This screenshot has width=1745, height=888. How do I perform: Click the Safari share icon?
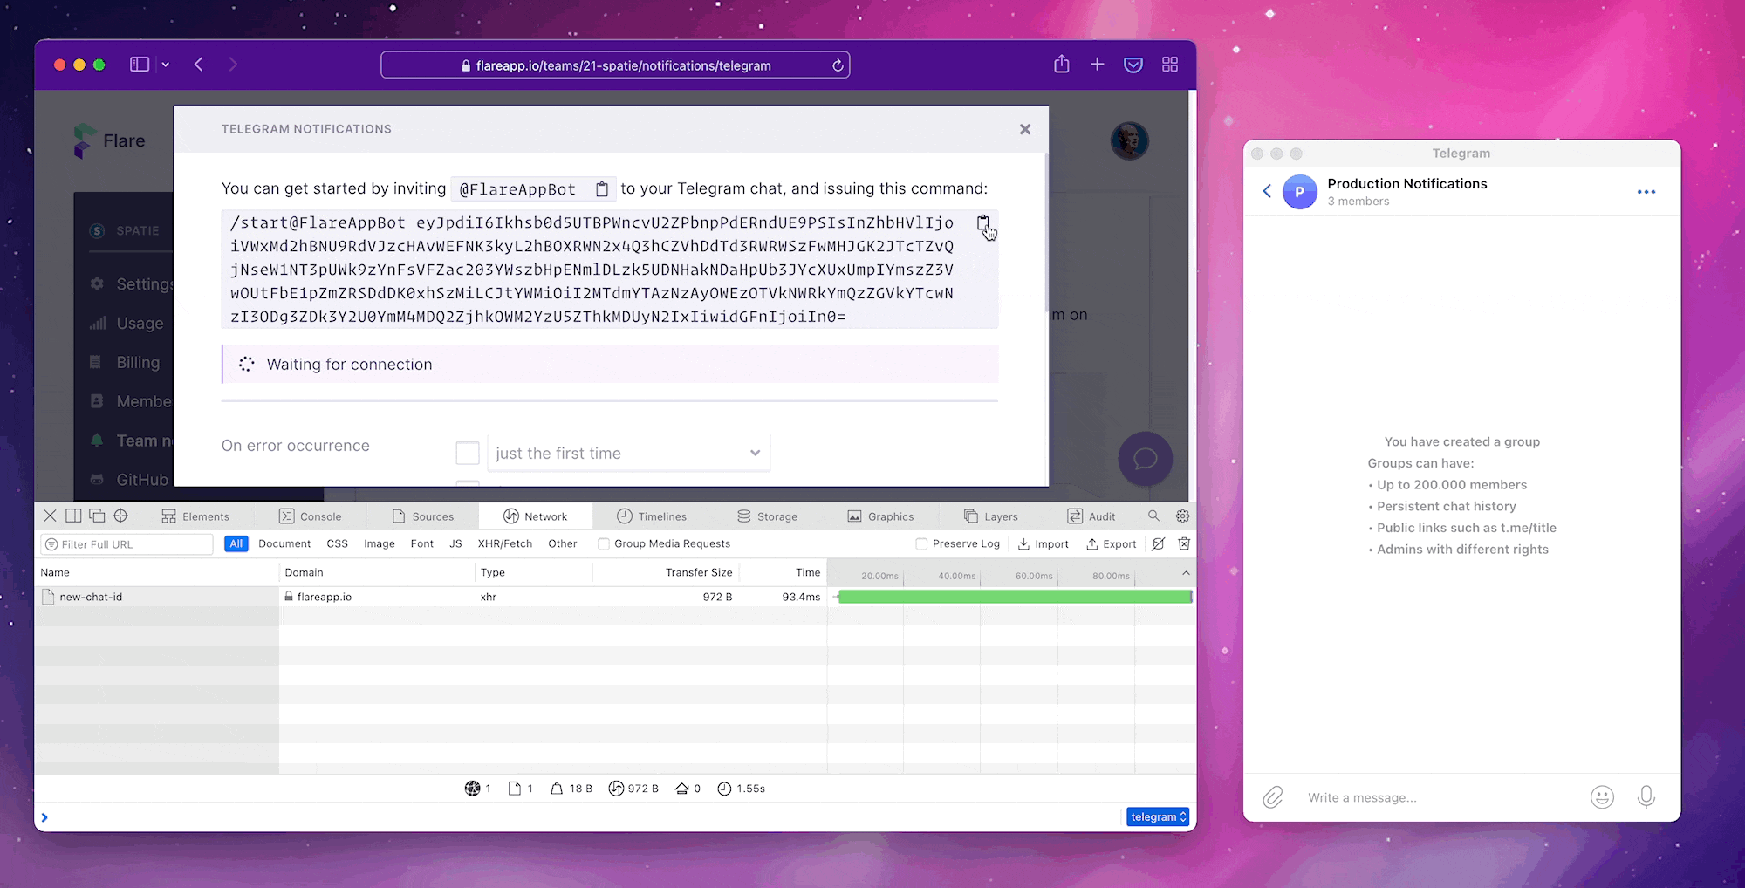pyautogui.click(x=1061, y=65)
